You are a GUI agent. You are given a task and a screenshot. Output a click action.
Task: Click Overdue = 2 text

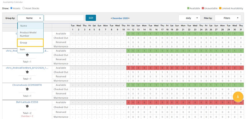click(27, 116)
